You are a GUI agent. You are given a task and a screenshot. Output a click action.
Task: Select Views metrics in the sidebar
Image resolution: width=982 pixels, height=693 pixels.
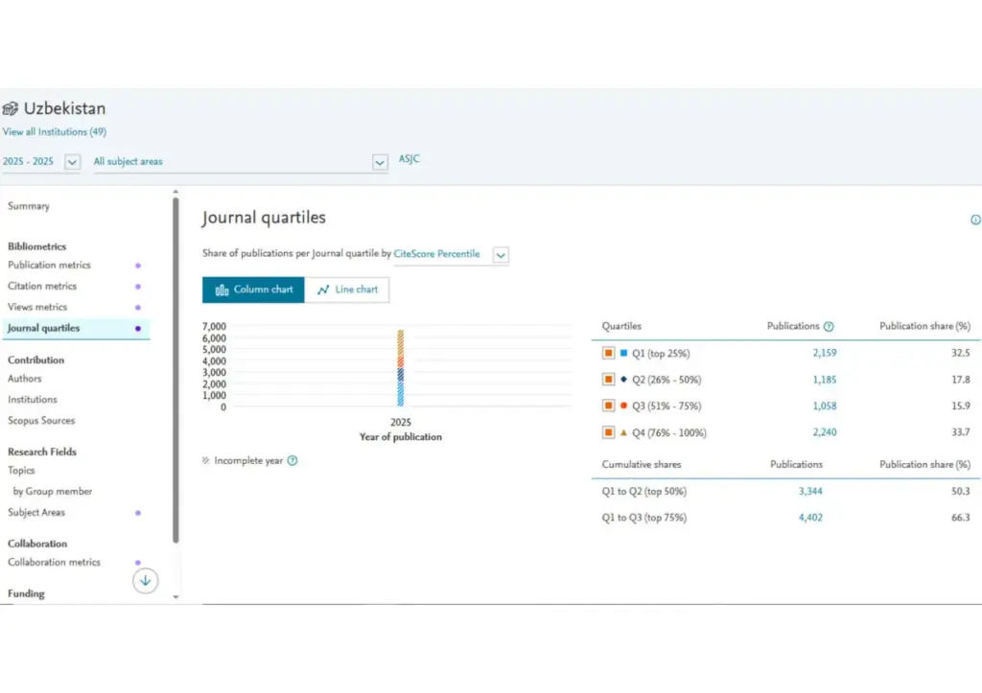click(x=37, y=308)
